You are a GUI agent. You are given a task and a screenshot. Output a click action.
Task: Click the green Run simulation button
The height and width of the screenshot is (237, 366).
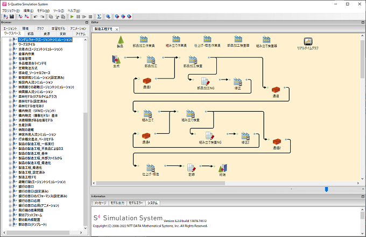[72, 17]
